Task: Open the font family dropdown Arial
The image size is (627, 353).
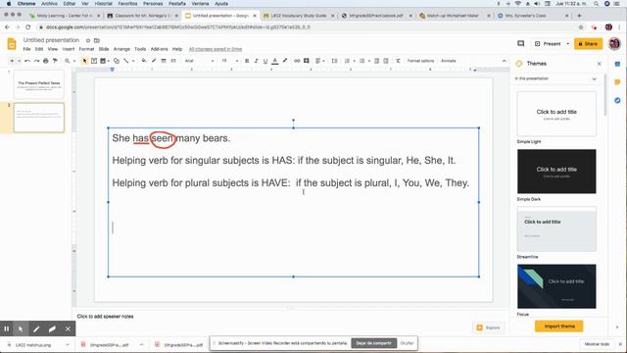Action: tap(199, 61)
